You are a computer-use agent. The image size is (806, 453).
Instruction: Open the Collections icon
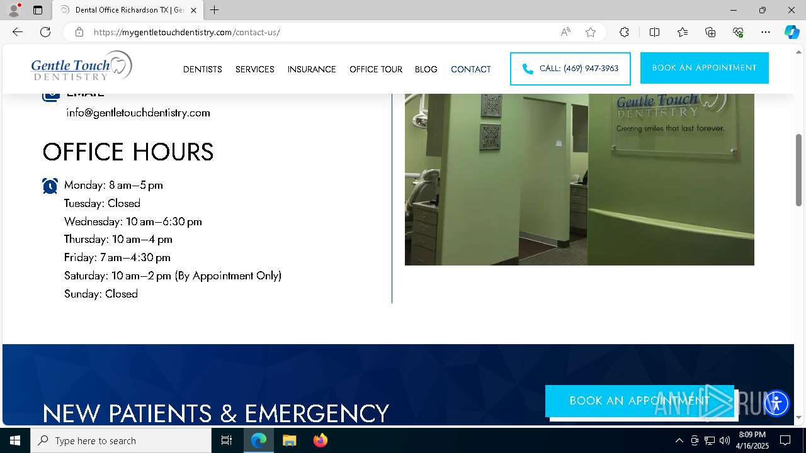pyautogui.click(x=710, y=32)
